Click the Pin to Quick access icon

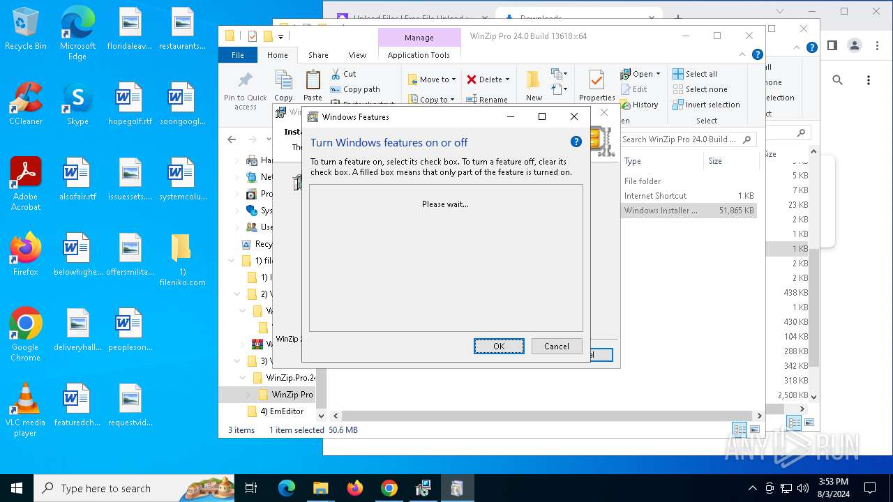pos(245,79)
